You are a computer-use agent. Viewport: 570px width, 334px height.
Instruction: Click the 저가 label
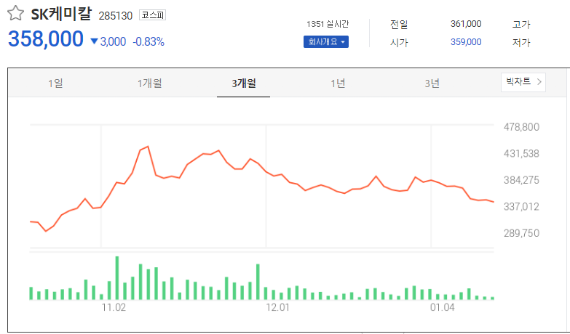[521, 42]
